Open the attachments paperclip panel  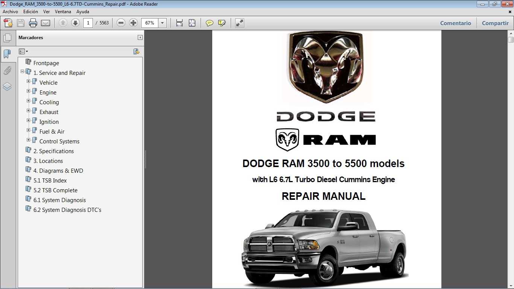[x=7, y=70]
